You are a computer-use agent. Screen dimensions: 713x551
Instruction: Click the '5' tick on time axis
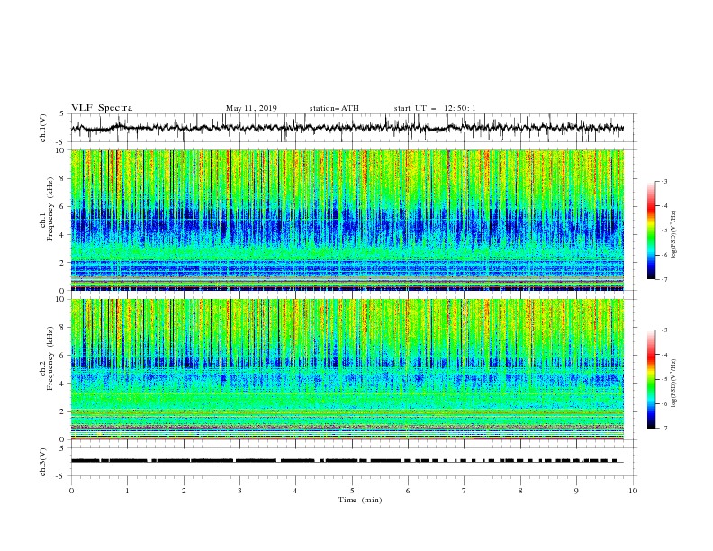[x=352, y=491]
